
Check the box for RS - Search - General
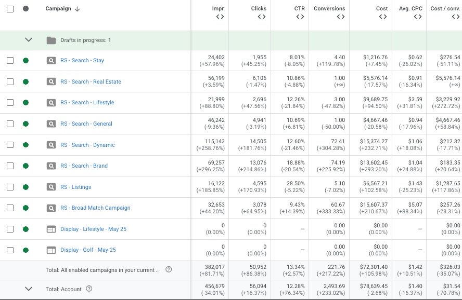pos(10,124)
